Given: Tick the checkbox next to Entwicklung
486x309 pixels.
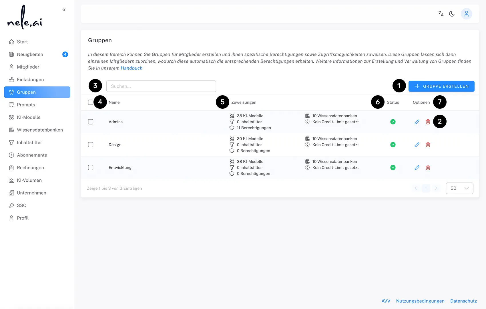Looking at the screenshot, I should (91, 167).
